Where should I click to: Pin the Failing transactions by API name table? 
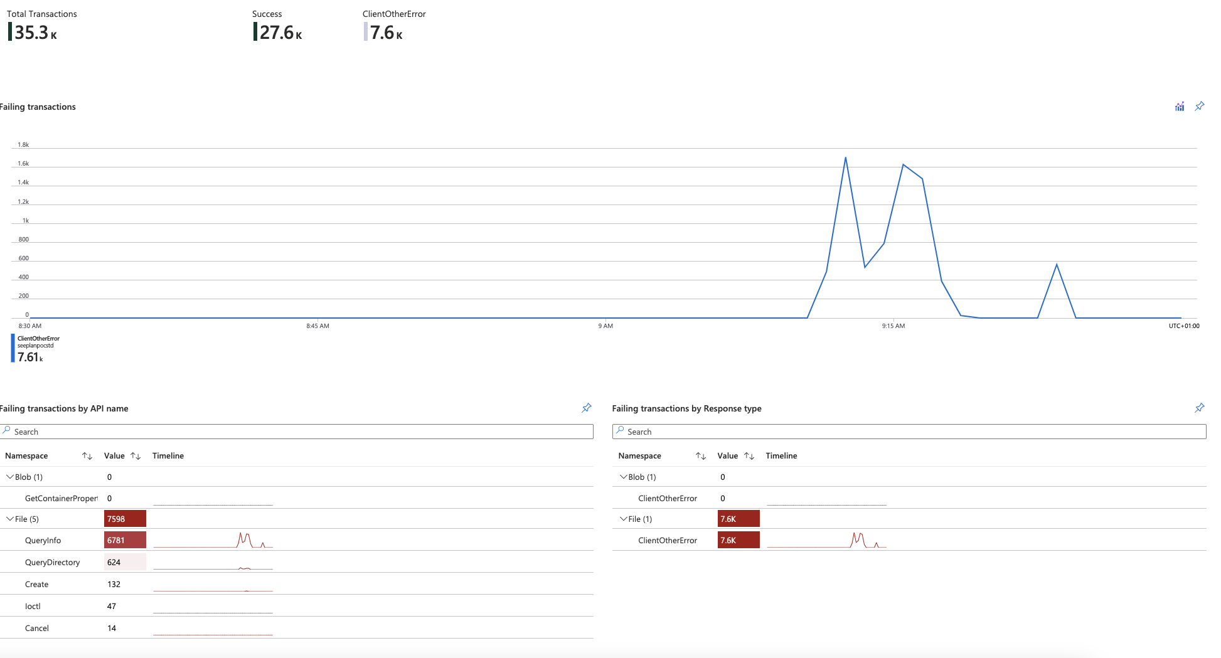[x=586, y=408]
